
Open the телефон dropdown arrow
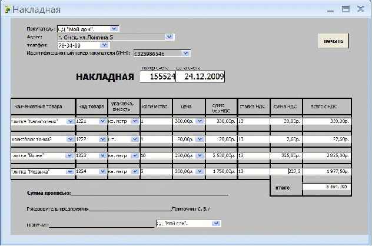pyautogui.click(x=104, y=45)
